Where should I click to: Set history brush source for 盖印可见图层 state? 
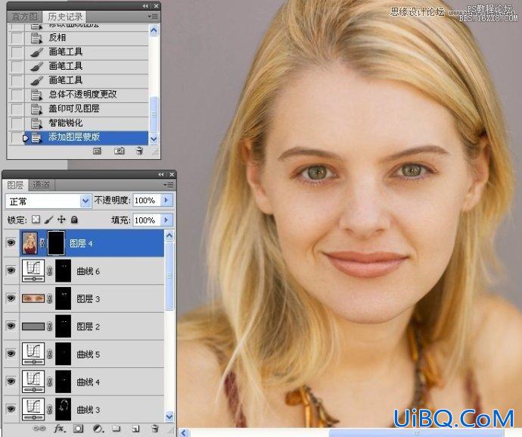(x=17, y=108)
